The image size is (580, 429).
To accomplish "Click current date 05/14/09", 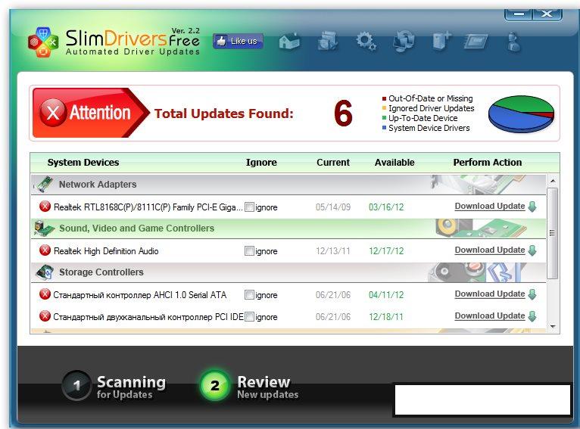I will click(x=333, y=207).
